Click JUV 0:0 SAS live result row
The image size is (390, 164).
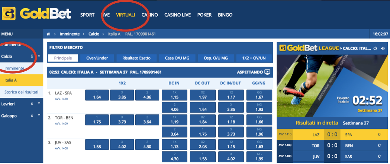(x=332, y=156)
